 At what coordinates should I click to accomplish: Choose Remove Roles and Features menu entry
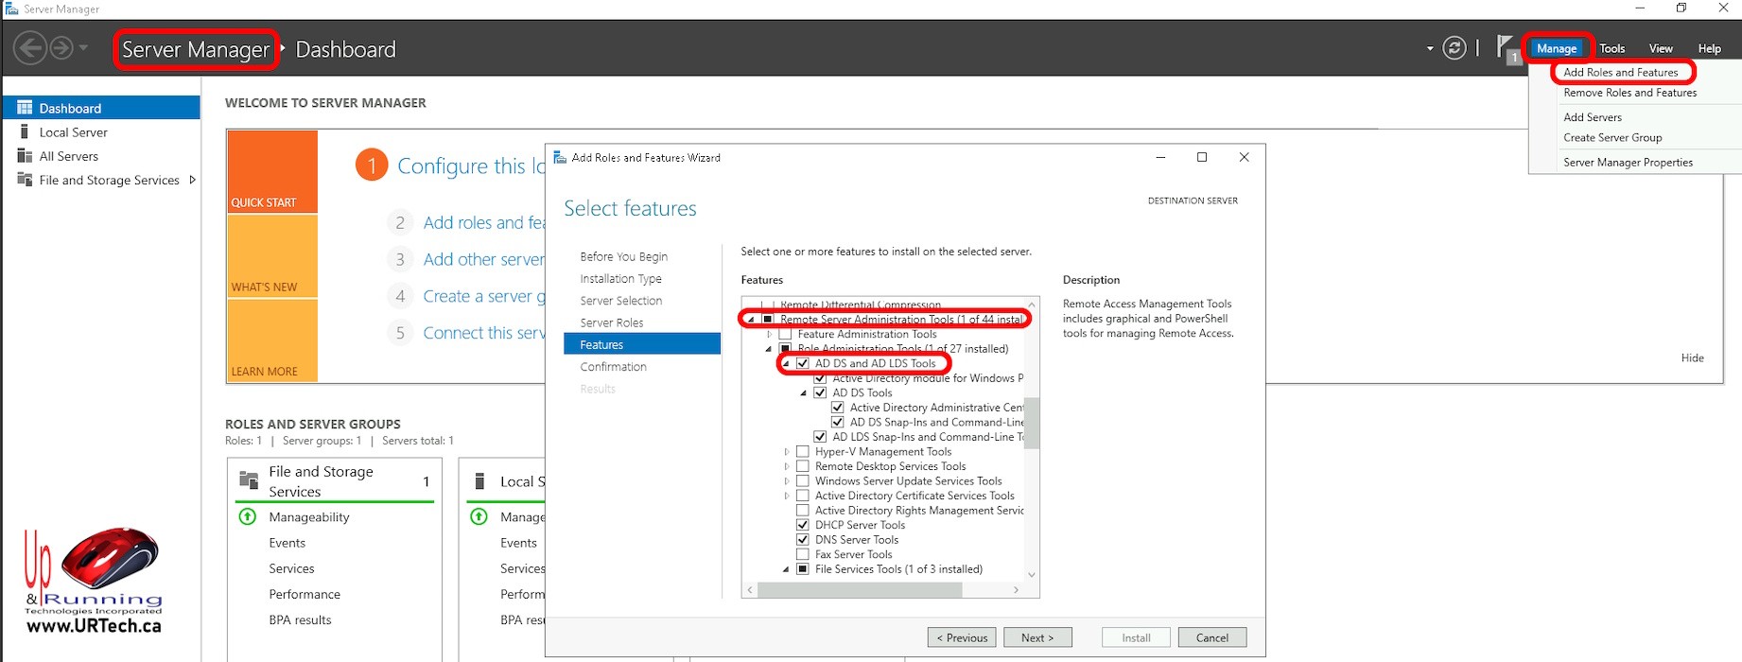click(x=1629, y=93)
